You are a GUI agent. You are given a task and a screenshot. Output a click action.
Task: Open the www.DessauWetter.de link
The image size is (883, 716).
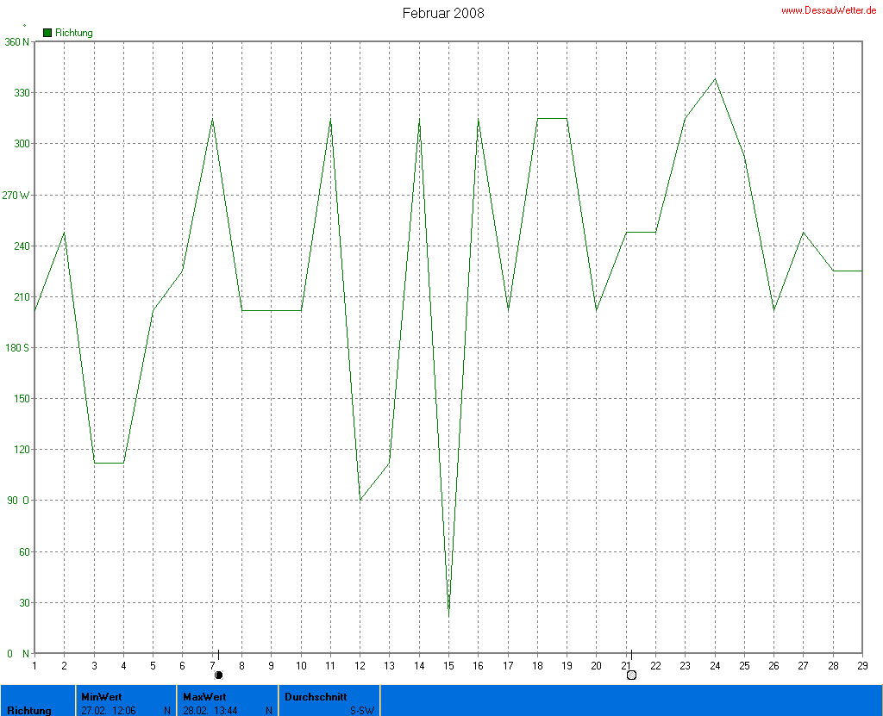(x=828, y=10)
